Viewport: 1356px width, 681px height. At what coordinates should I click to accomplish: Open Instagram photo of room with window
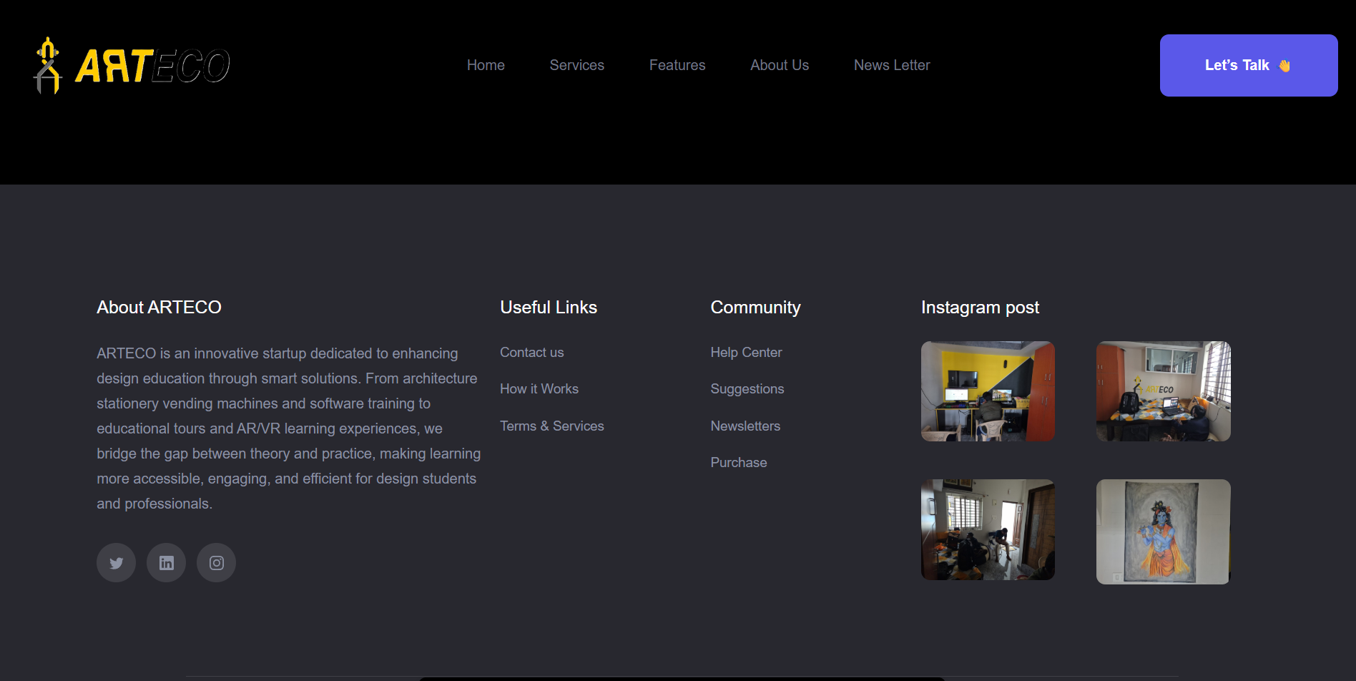(987, 529)
